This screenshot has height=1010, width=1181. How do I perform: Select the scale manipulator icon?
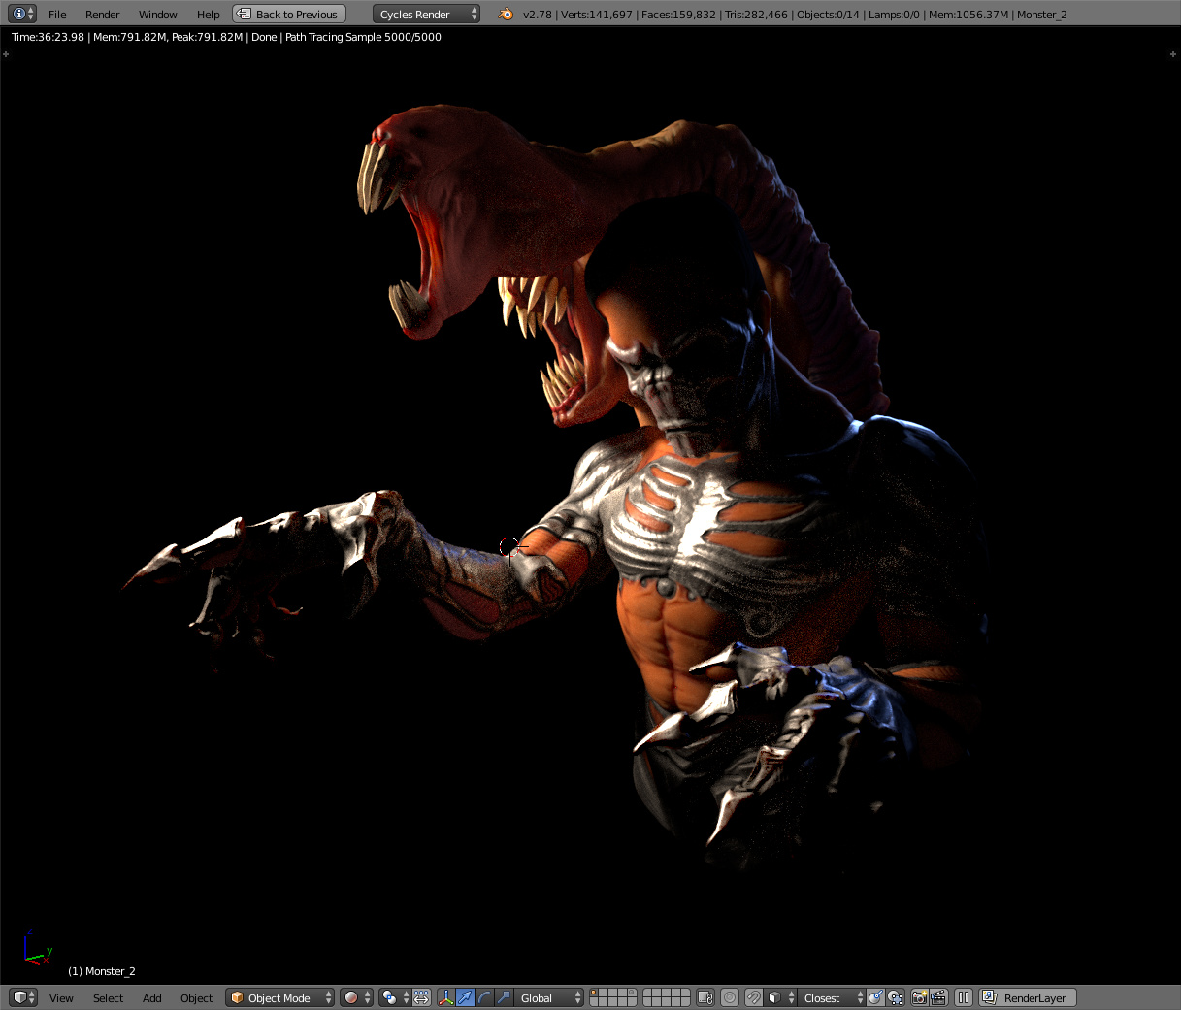click(504, 997)
